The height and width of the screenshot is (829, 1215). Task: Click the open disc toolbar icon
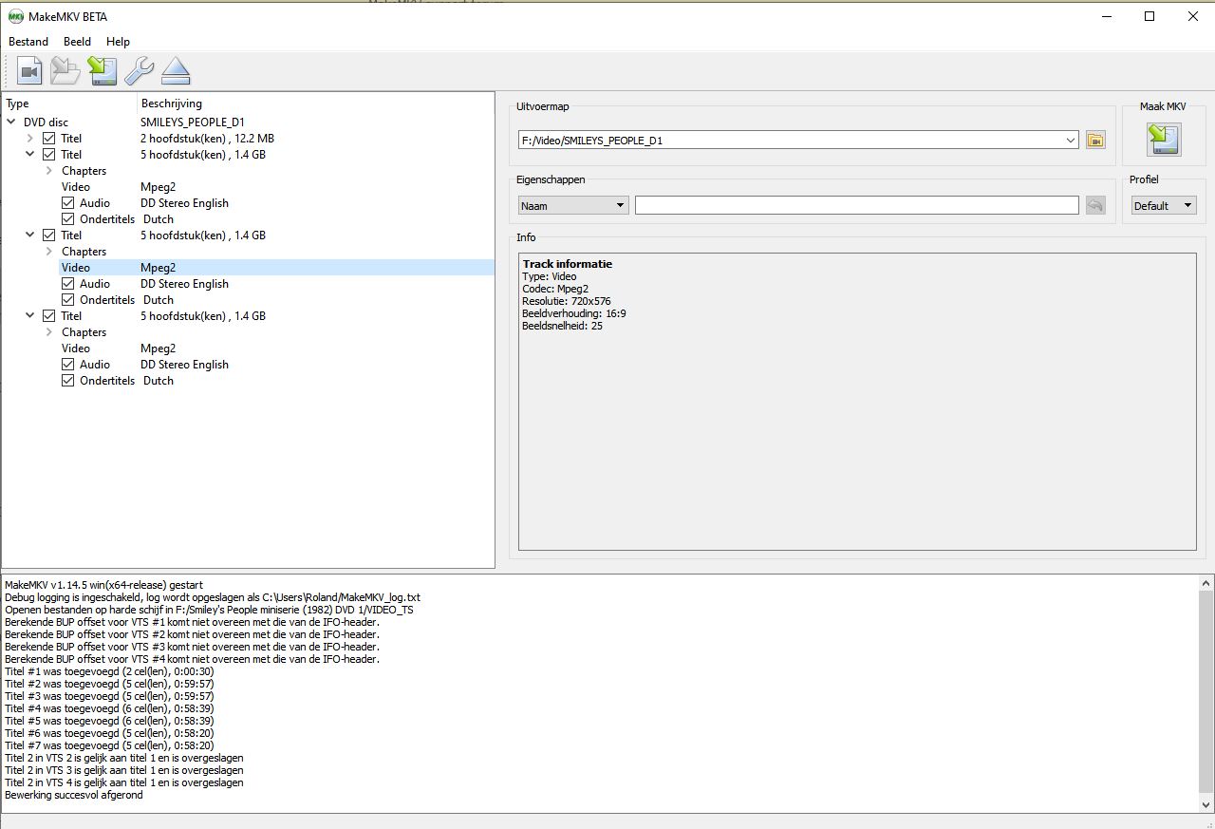click(x=65, y=71)
